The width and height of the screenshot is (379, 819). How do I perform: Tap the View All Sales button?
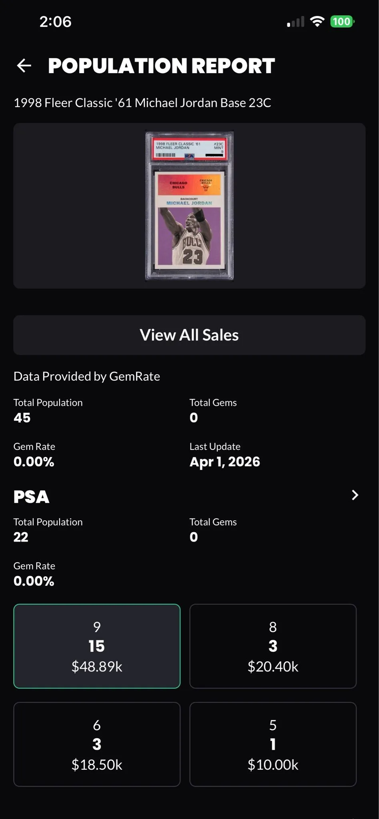click(189, 335)
